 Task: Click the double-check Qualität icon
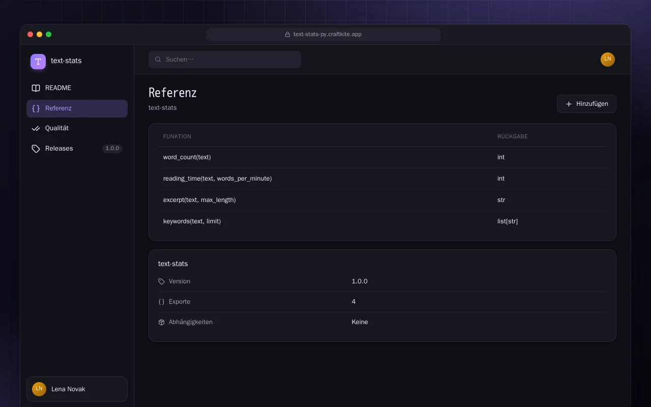(x=36, y=128)
